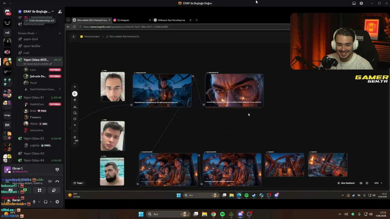Open 'Personal project' breadcrumb in streamed page
Viewport: 390px width, 219px height.
coord(90,36)
